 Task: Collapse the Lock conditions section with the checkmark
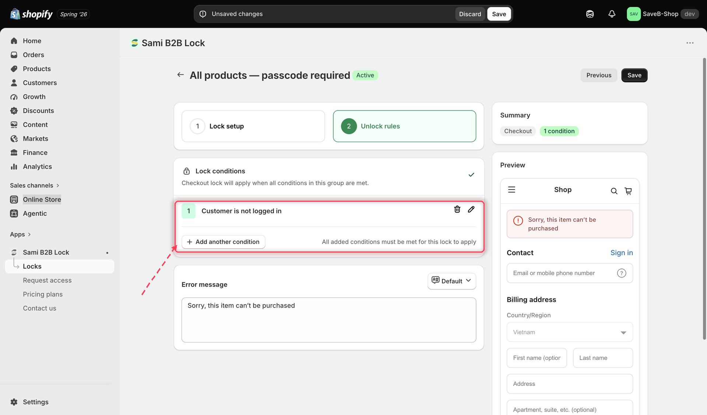(x=471, y=175)
